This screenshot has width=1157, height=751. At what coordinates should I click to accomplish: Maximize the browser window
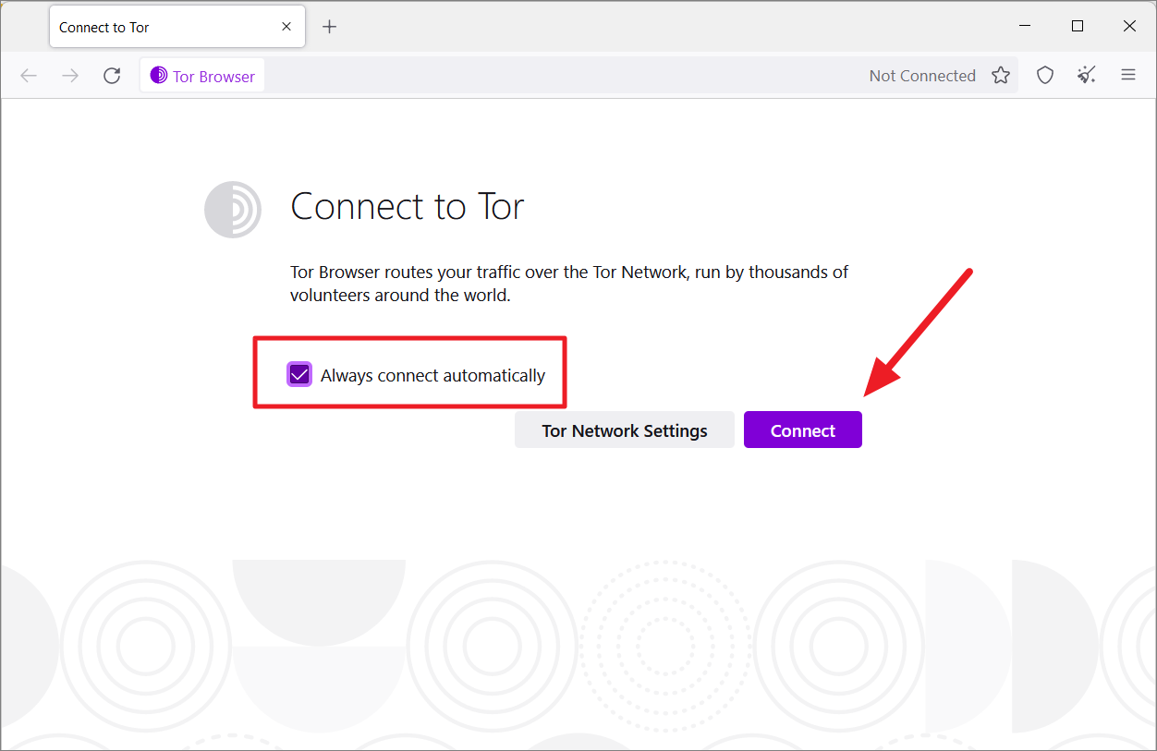[x=1078, y=26]
